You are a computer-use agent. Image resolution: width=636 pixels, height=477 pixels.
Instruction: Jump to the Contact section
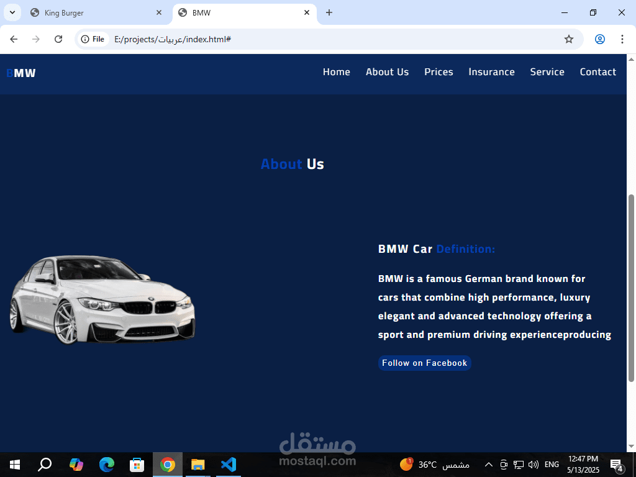click(x=597, y=72)
